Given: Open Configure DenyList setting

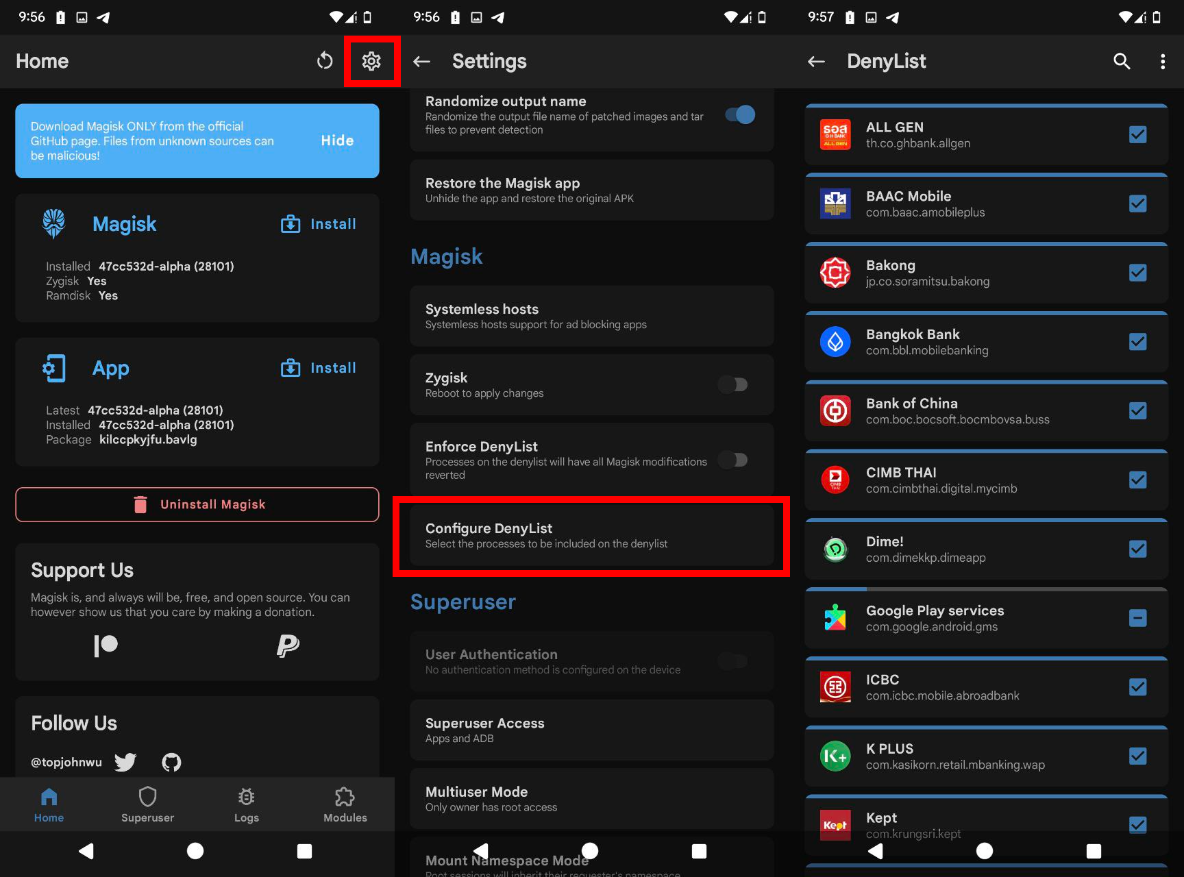Looking at the screenshot, I should coord(591,536).
